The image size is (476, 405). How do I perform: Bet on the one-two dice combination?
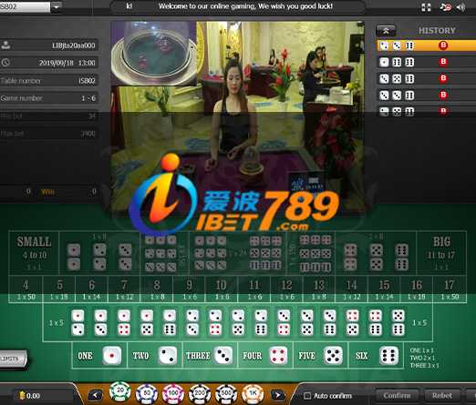point(78,322)
